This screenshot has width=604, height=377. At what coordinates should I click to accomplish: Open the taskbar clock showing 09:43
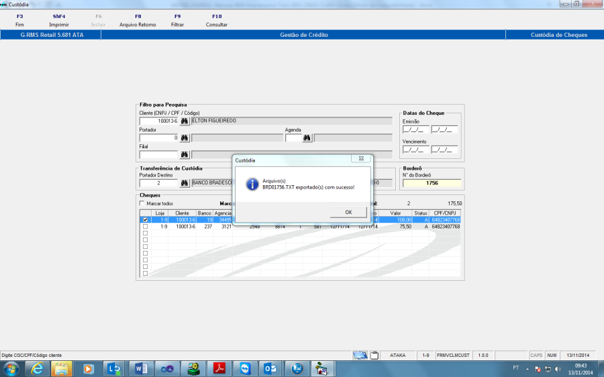581,369
